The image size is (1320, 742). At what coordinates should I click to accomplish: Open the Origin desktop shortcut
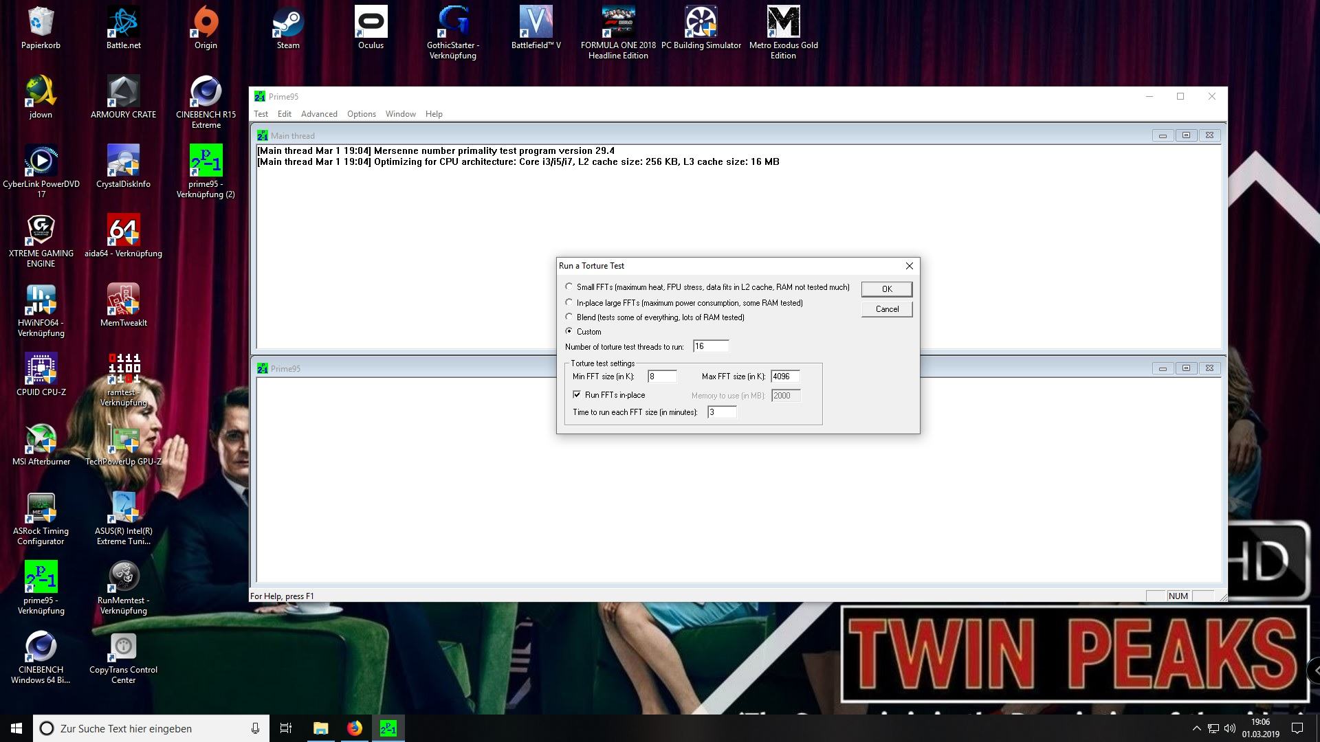206,28
